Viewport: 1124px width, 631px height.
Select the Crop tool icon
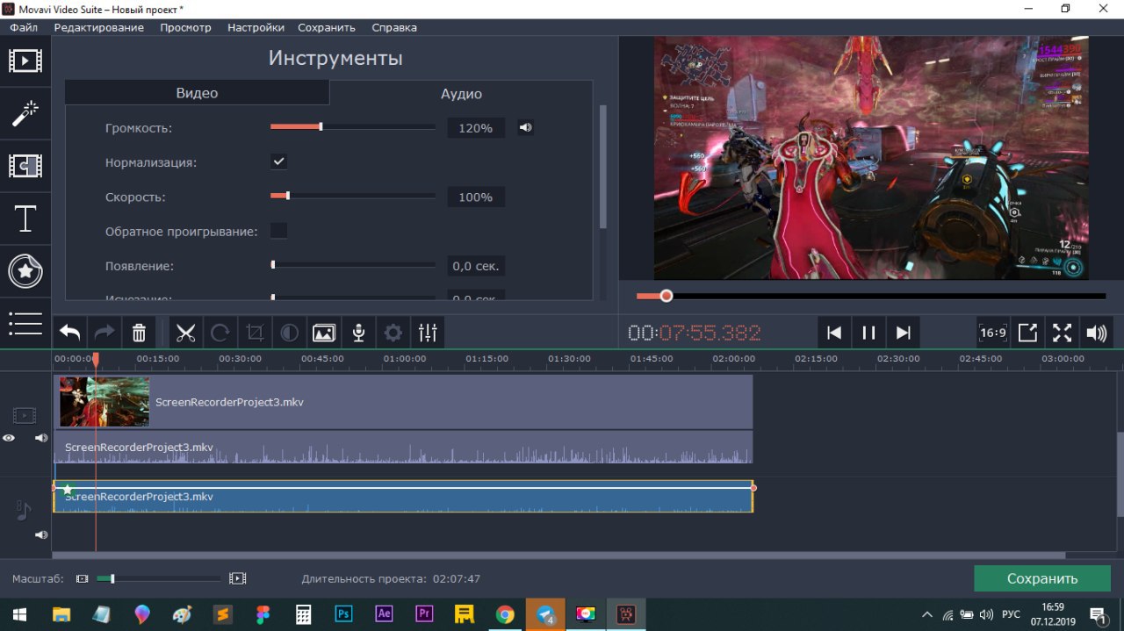tap(255, 333)
